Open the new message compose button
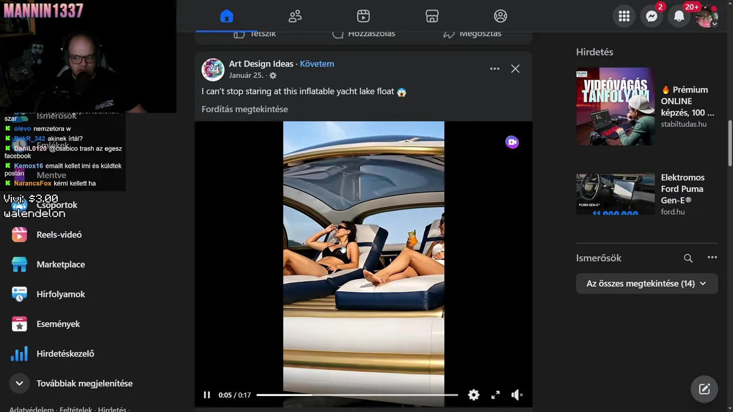 [704, 389]
